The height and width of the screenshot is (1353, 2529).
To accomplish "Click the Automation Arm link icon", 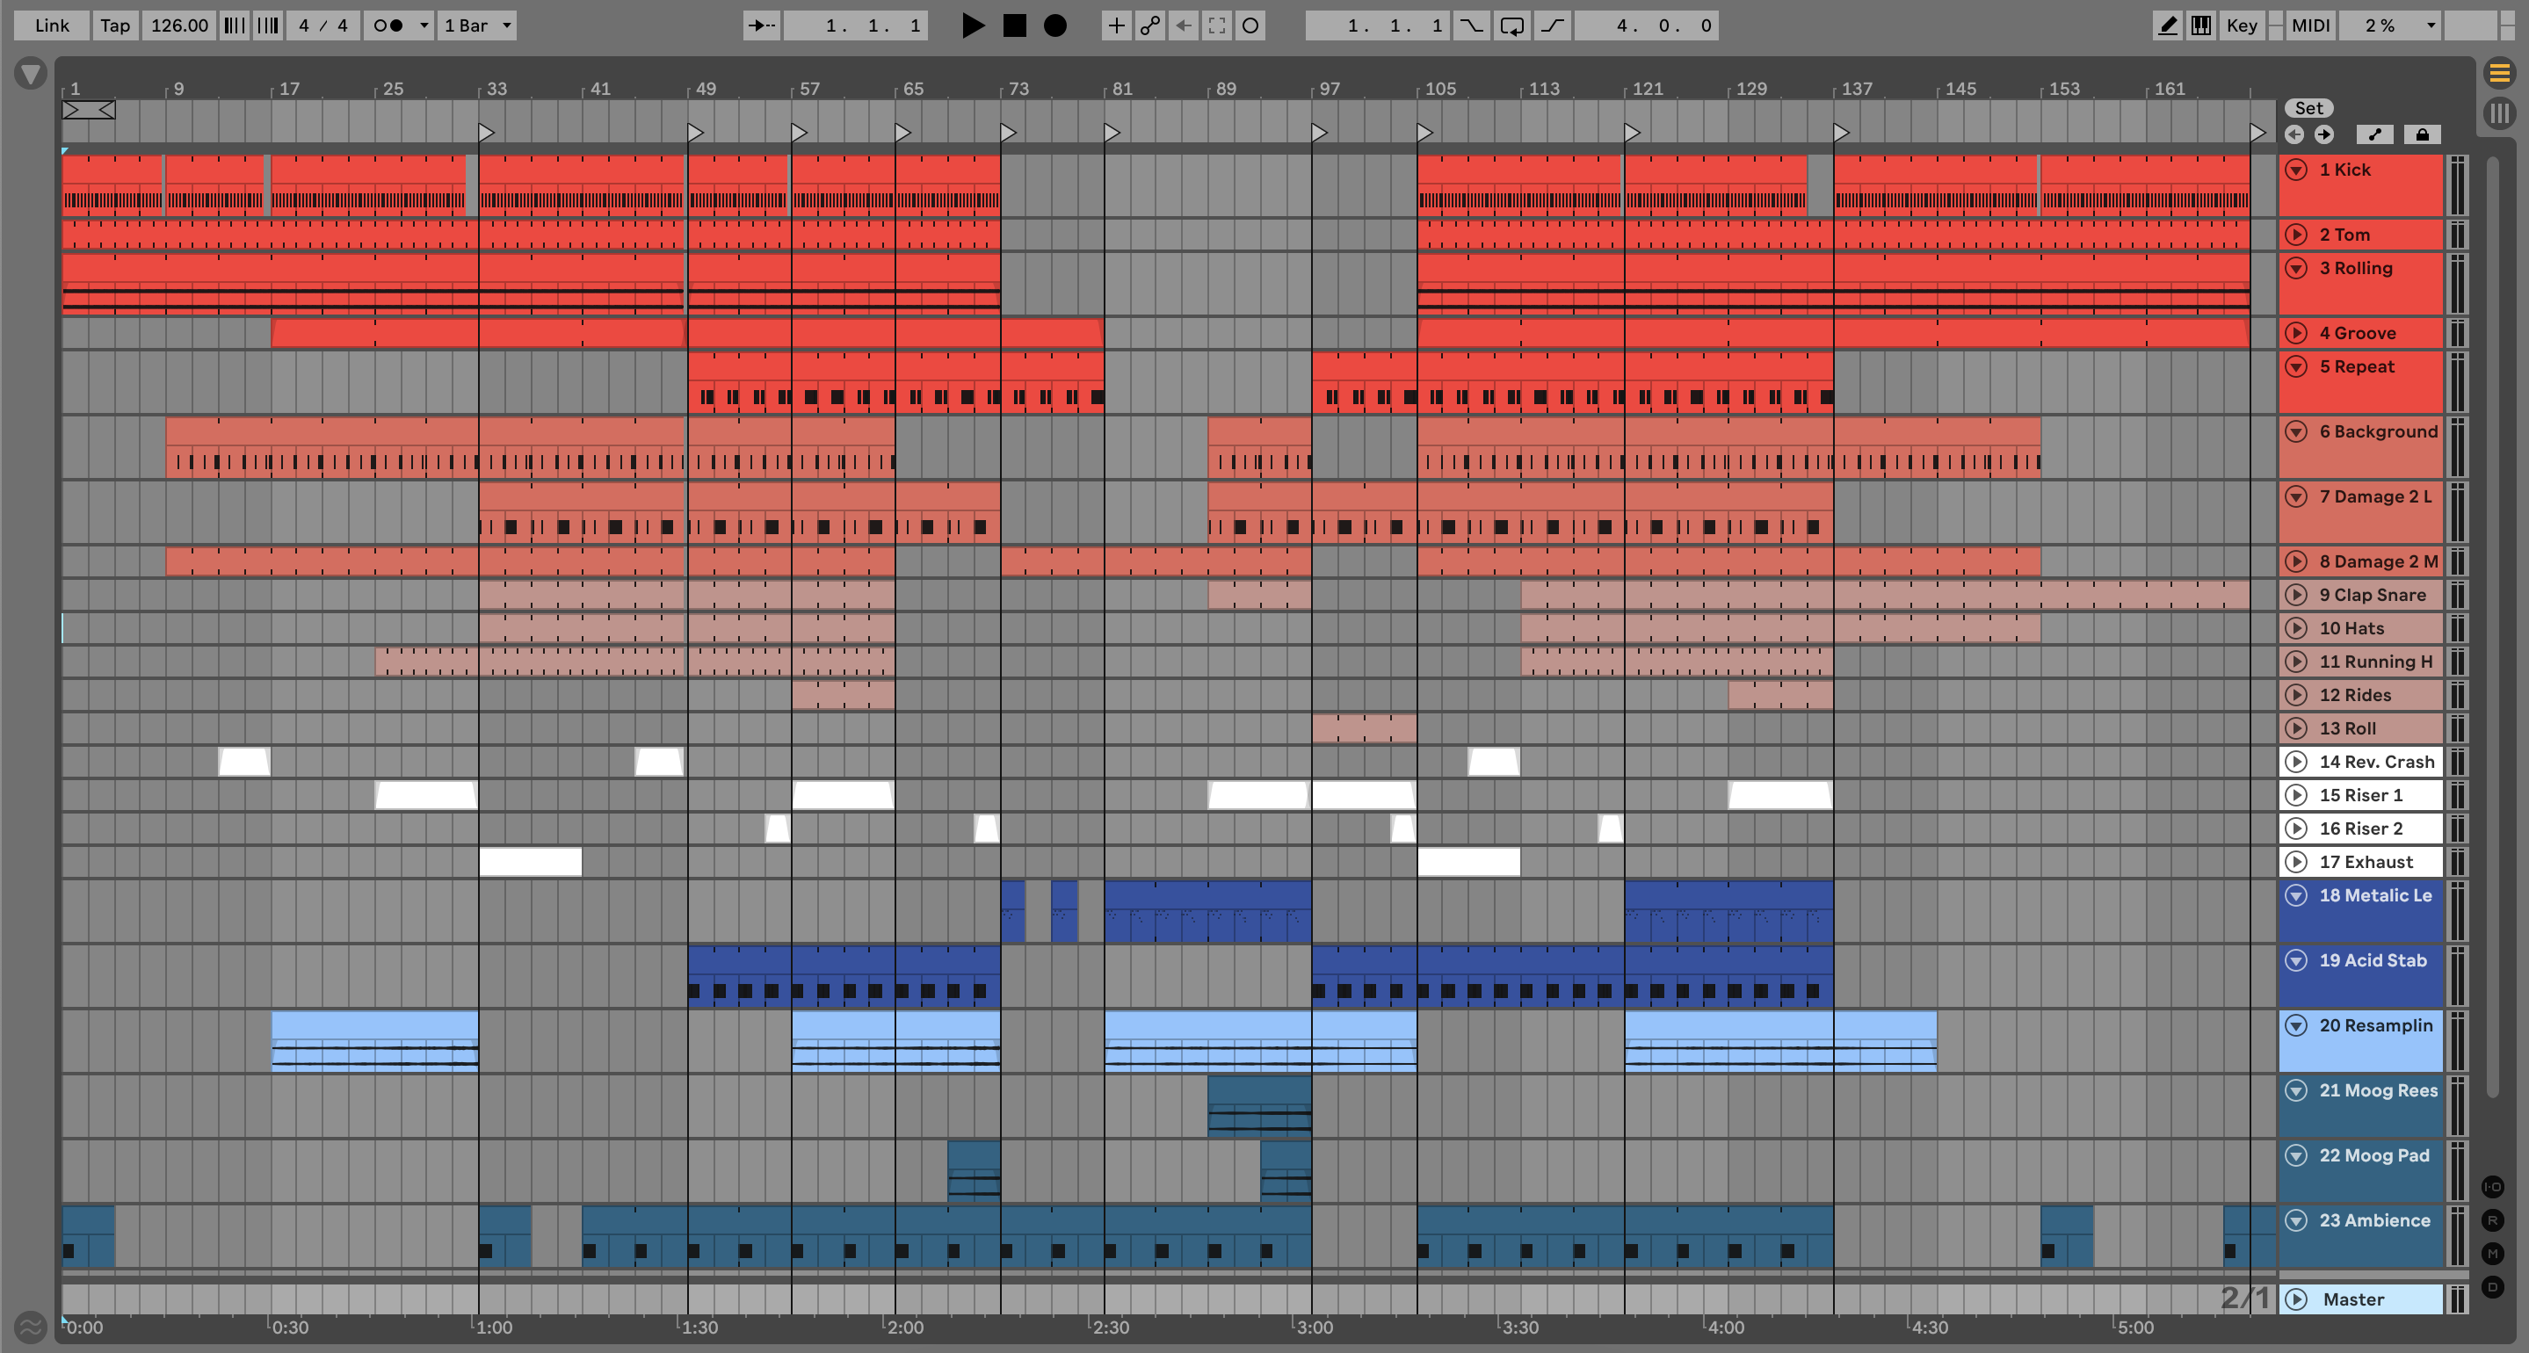I will pyautogui.click(x=1149, y=25).
